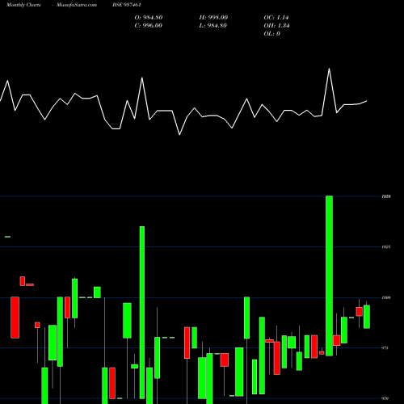Image resolution: width=404 pixels, height=404 pixels.
Task: Click the "OL: 0" value
Action: coord(271,34)
